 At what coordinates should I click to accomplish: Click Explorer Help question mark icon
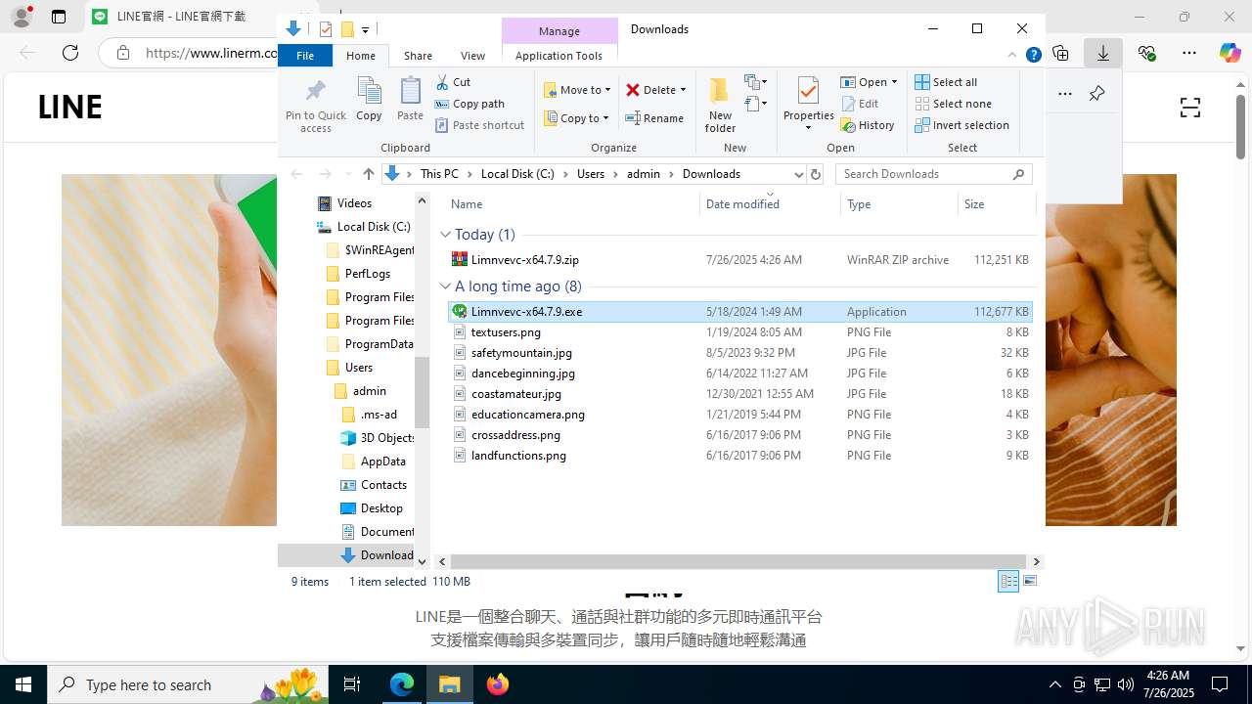point(1033,56)
